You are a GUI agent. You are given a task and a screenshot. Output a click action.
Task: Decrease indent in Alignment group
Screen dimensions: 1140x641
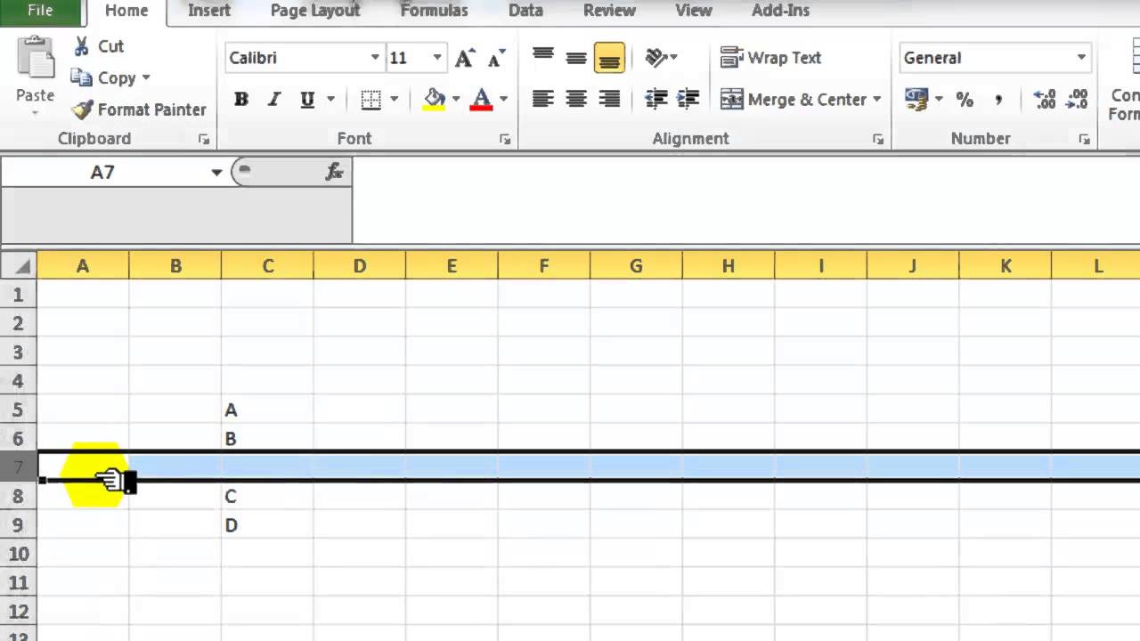click(x=655, y=99)
